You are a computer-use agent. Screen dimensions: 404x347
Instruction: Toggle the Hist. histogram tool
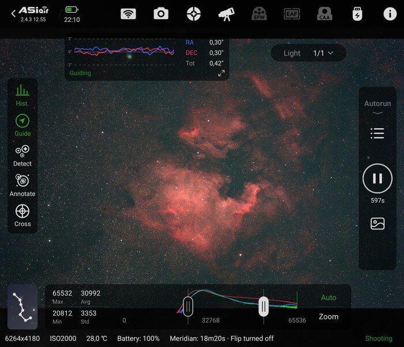[23, 95]
